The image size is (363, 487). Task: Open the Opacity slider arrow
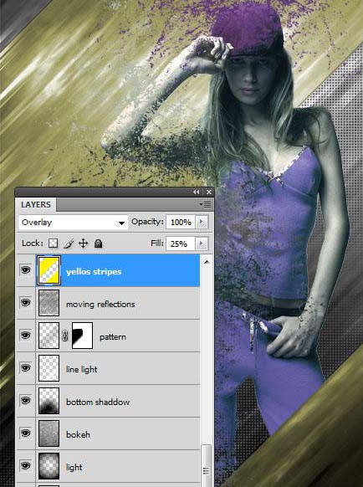202,222
